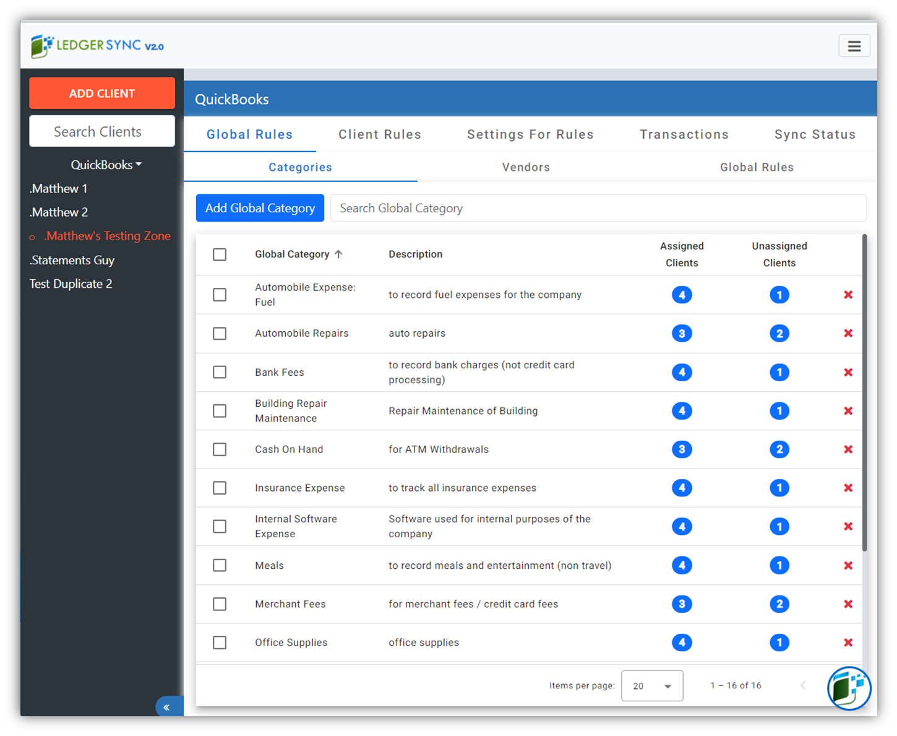897x736 pixels.
Task: Open assigned clients badge for Bank Fees
Action: pos(682,372)
